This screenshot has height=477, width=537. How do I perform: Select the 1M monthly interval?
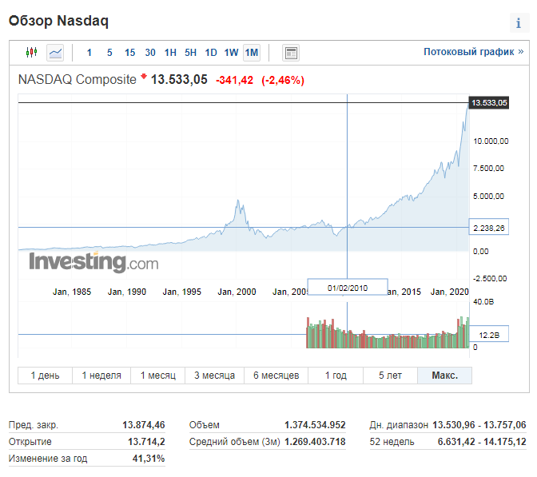(x=252, y=53)
